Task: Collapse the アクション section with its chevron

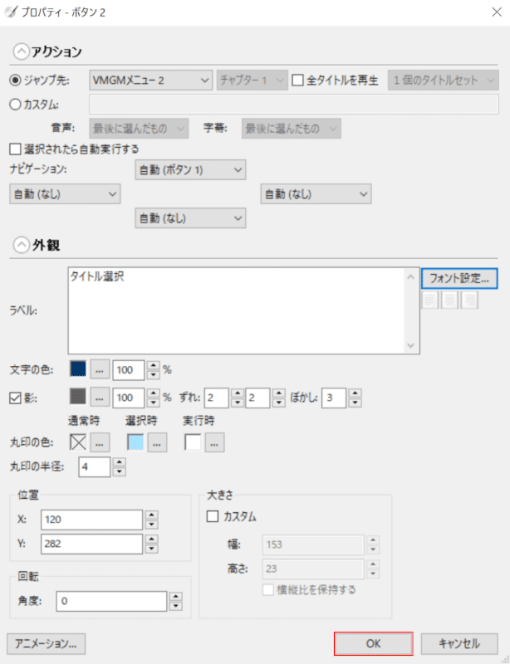Action: (22, 51)
